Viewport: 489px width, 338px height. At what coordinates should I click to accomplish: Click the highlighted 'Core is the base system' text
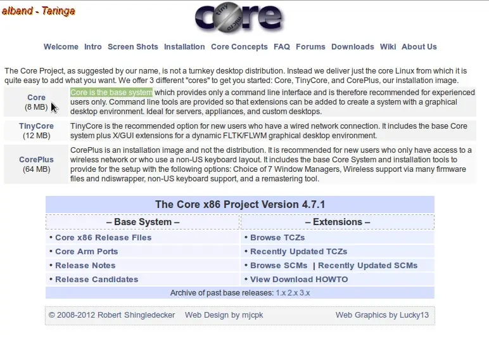click(111, 93)
